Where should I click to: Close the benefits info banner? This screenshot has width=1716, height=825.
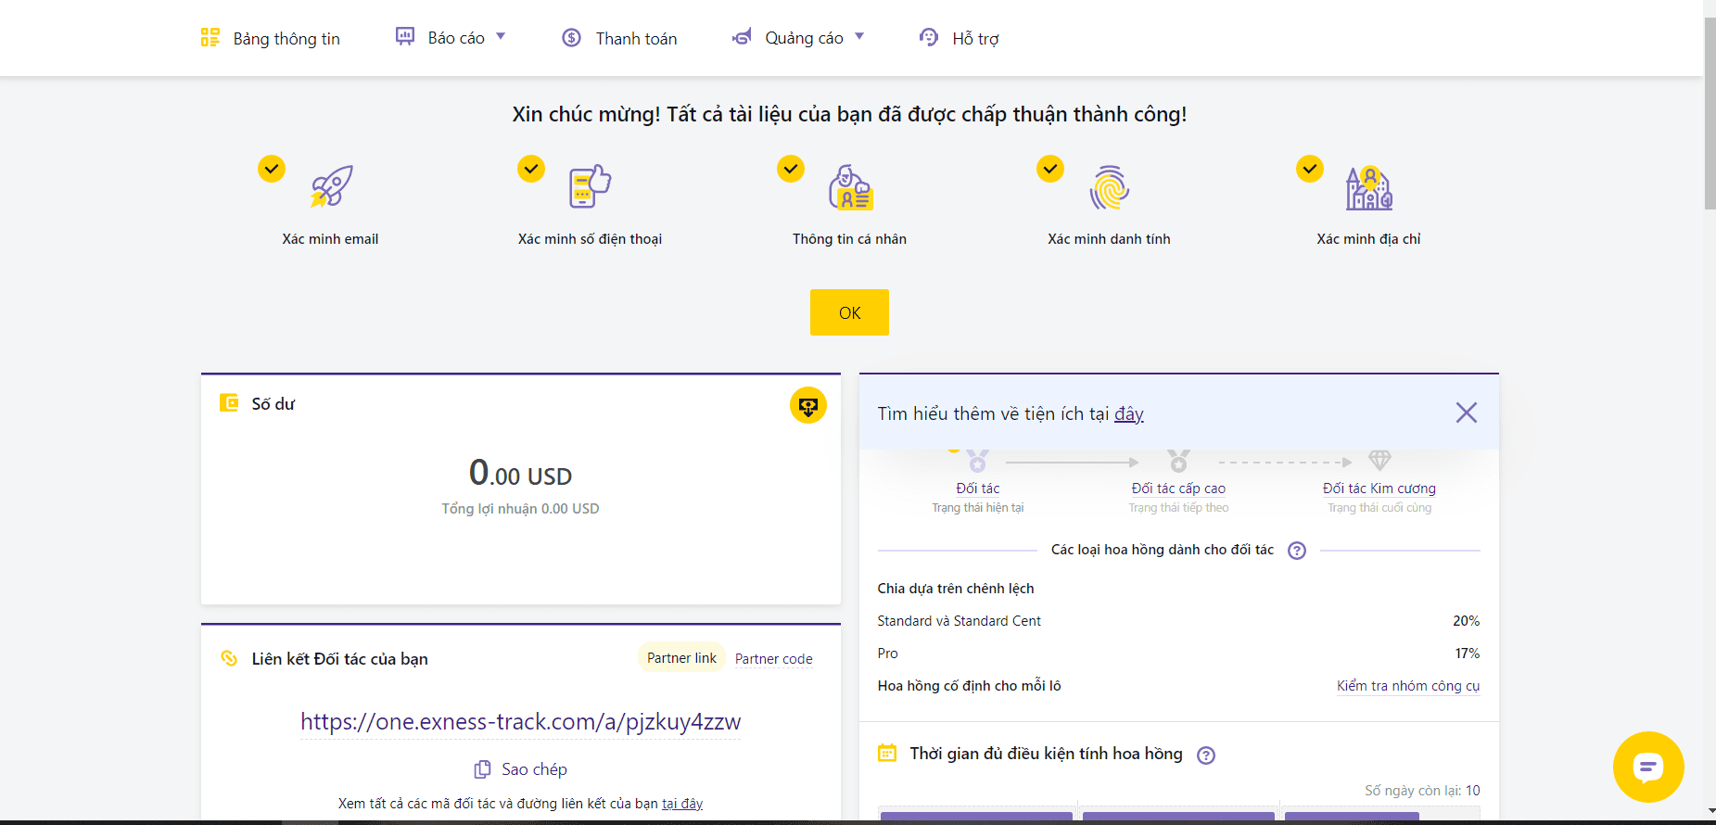point(1467,412)
